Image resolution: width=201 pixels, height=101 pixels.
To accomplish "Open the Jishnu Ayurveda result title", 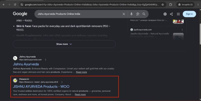I will [x=26, y=64].
